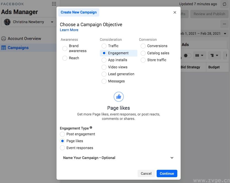Click the Page likes thumbs-up icon
The width and height of the screenshot is (230, 183).
(x=119, y=97)
